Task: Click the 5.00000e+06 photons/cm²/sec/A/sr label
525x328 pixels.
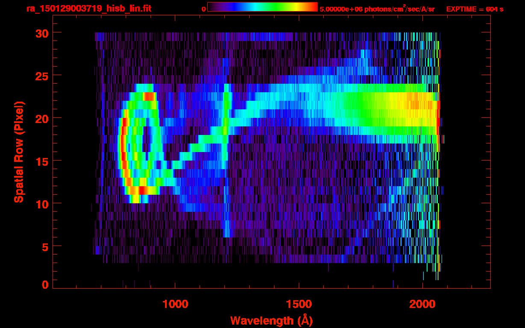Action: (x=377, y=9)
